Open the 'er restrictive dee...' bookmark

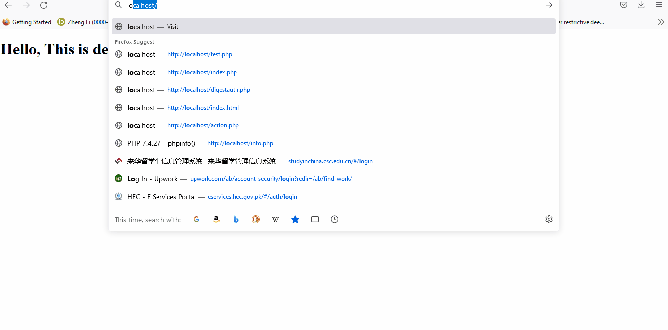582,22
